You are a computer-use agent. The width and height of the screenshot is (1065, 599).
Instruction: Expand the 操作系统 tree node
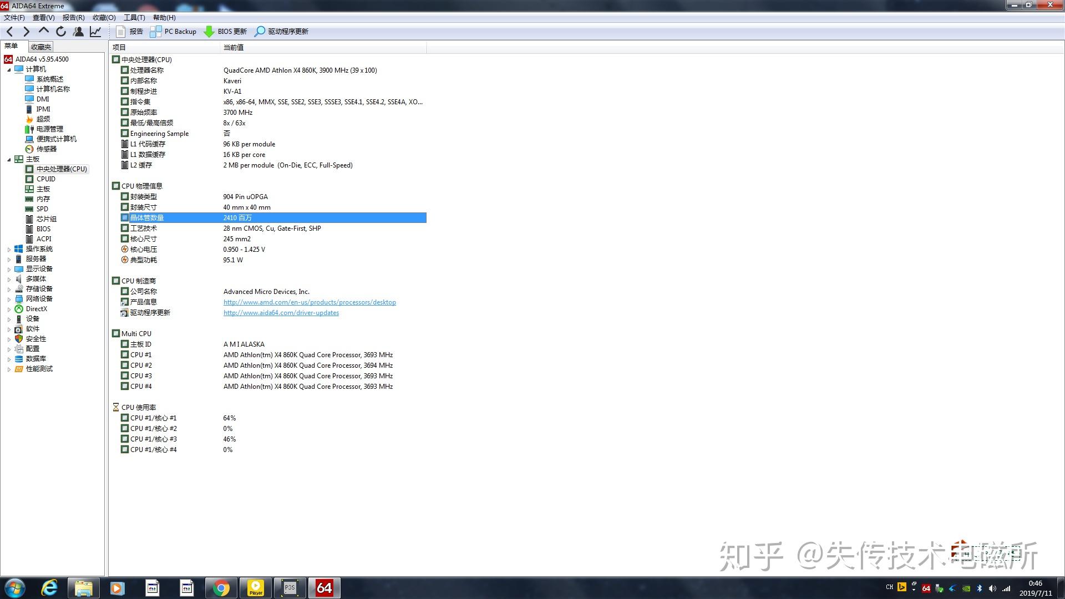(x=9, y=250)
